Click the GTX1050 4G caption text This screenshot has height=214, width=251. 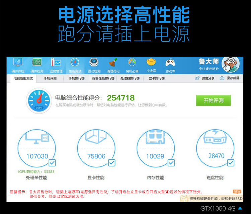218,208
